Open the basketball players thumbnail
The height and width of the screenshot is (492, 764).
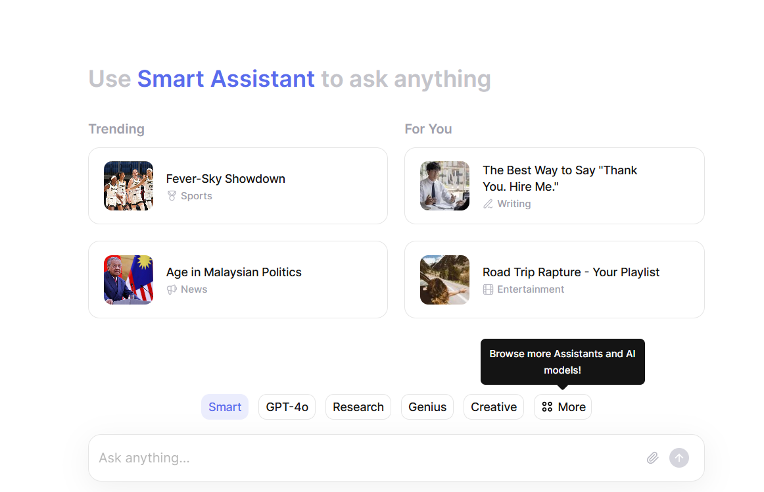129,185
